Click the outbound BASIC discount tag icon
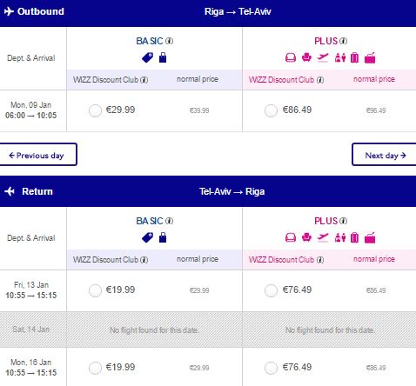 [x=147, y=57]
